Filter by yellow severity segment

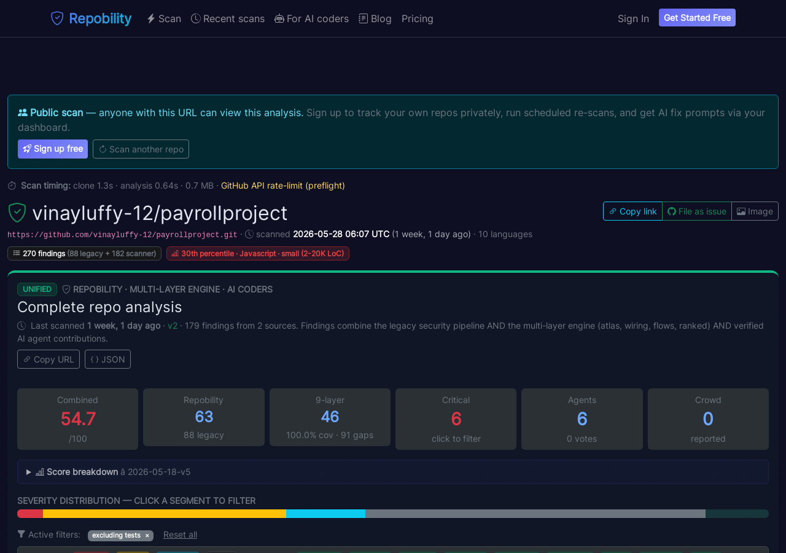pyautogui.click(x=165, y=514)
